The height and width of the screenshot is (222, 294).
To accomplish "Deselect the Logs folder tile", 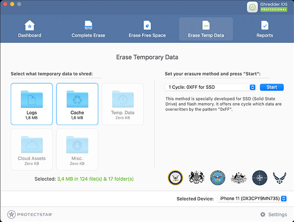I will (x=32, y=104).
